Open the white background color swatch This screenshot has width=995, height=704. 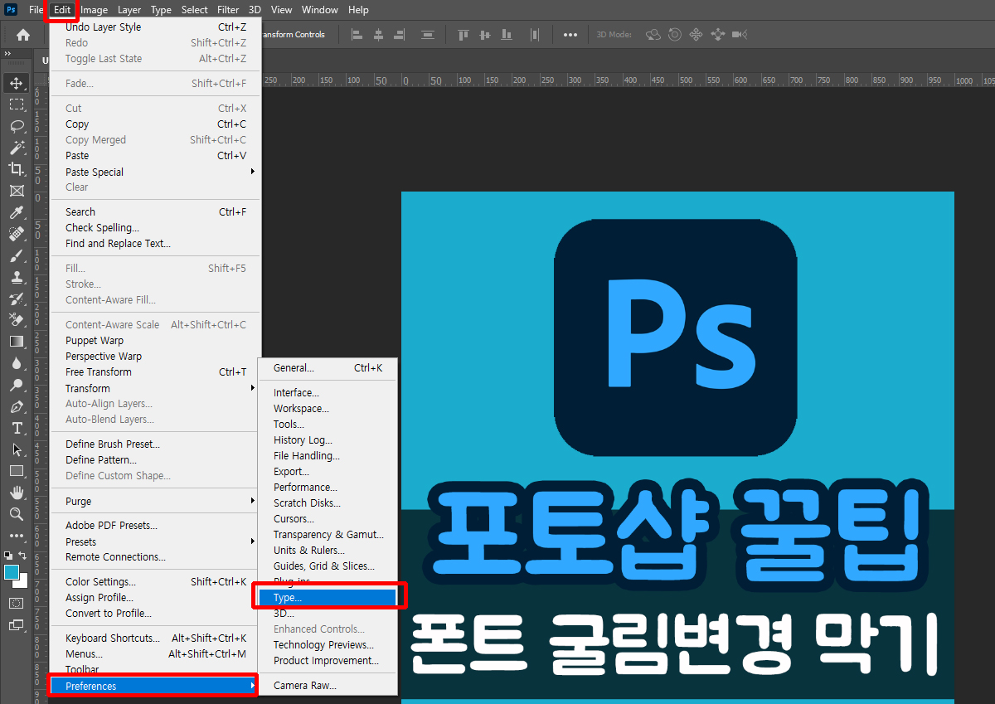23,584
